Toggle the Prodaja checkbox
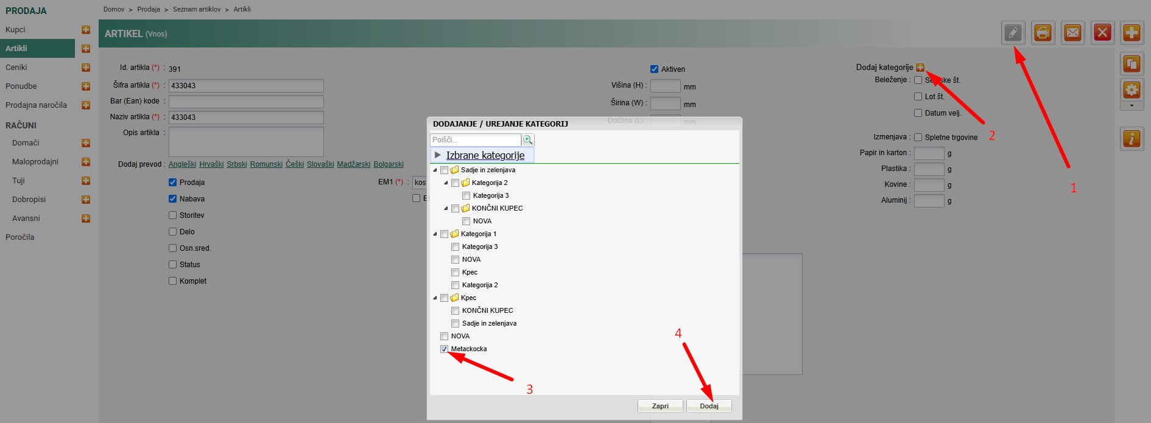This screenshot has height=423, width=1151. pyautogui.click(x=172, y=183)
